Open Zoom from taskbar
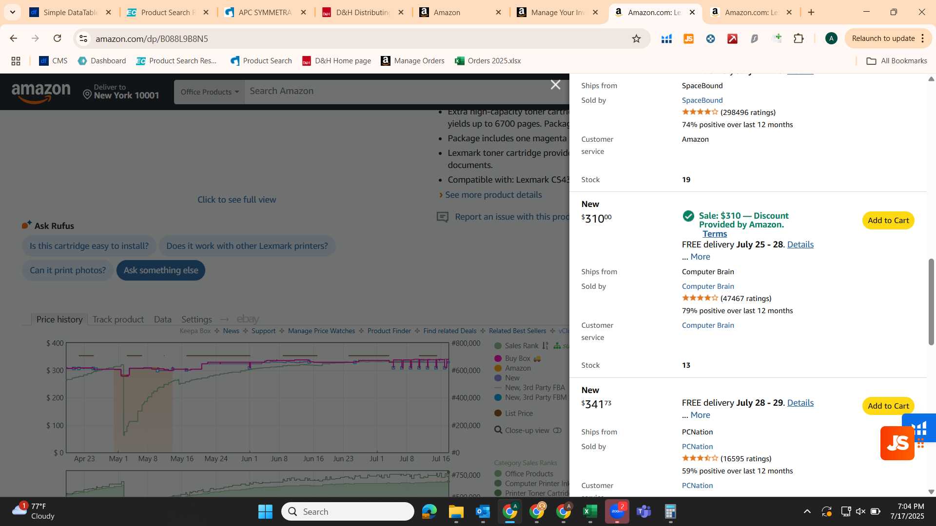Screen dimensions: 936x526 [x=617, y=511]
